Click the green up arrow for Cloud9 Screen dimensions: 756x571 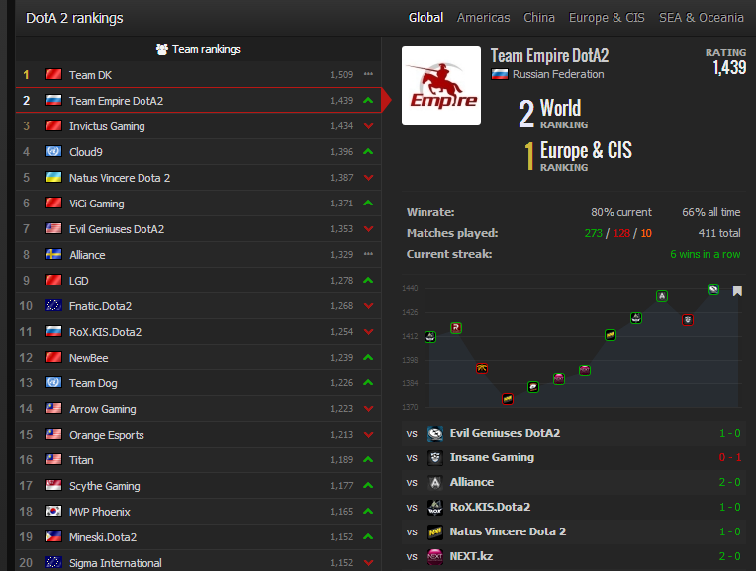368,152
